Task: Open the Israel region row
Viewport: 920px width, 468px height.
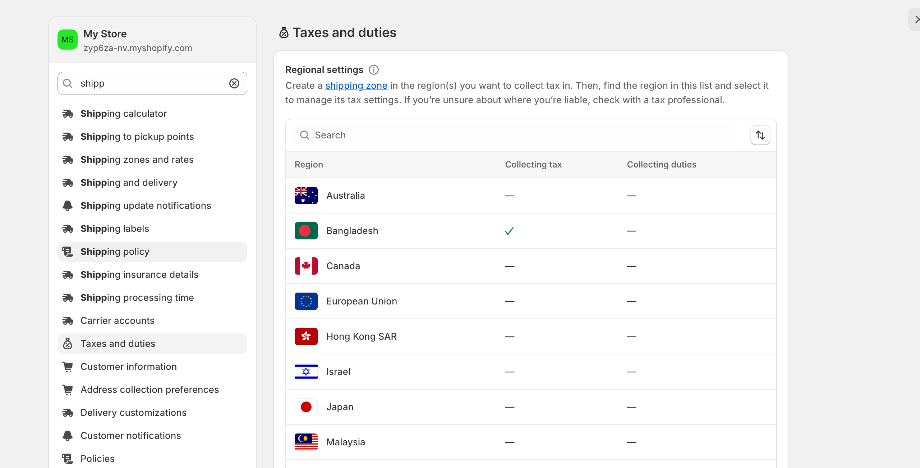Action: 531,372
